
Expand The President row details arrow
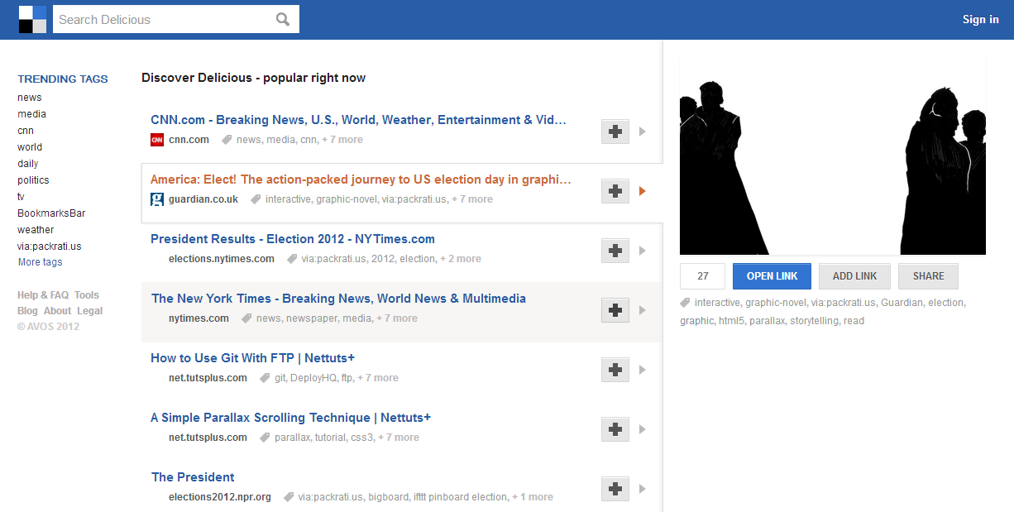tap(643, 489)
